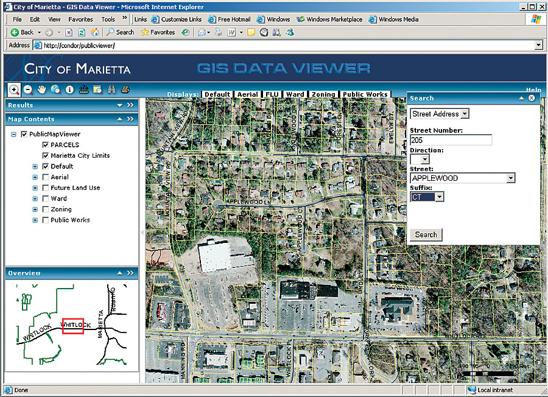The height and width of the screenshot is (397, 548).
Task: Switch to the Zoning display tab
Action: pyautogui.click(x=323, y=94)
